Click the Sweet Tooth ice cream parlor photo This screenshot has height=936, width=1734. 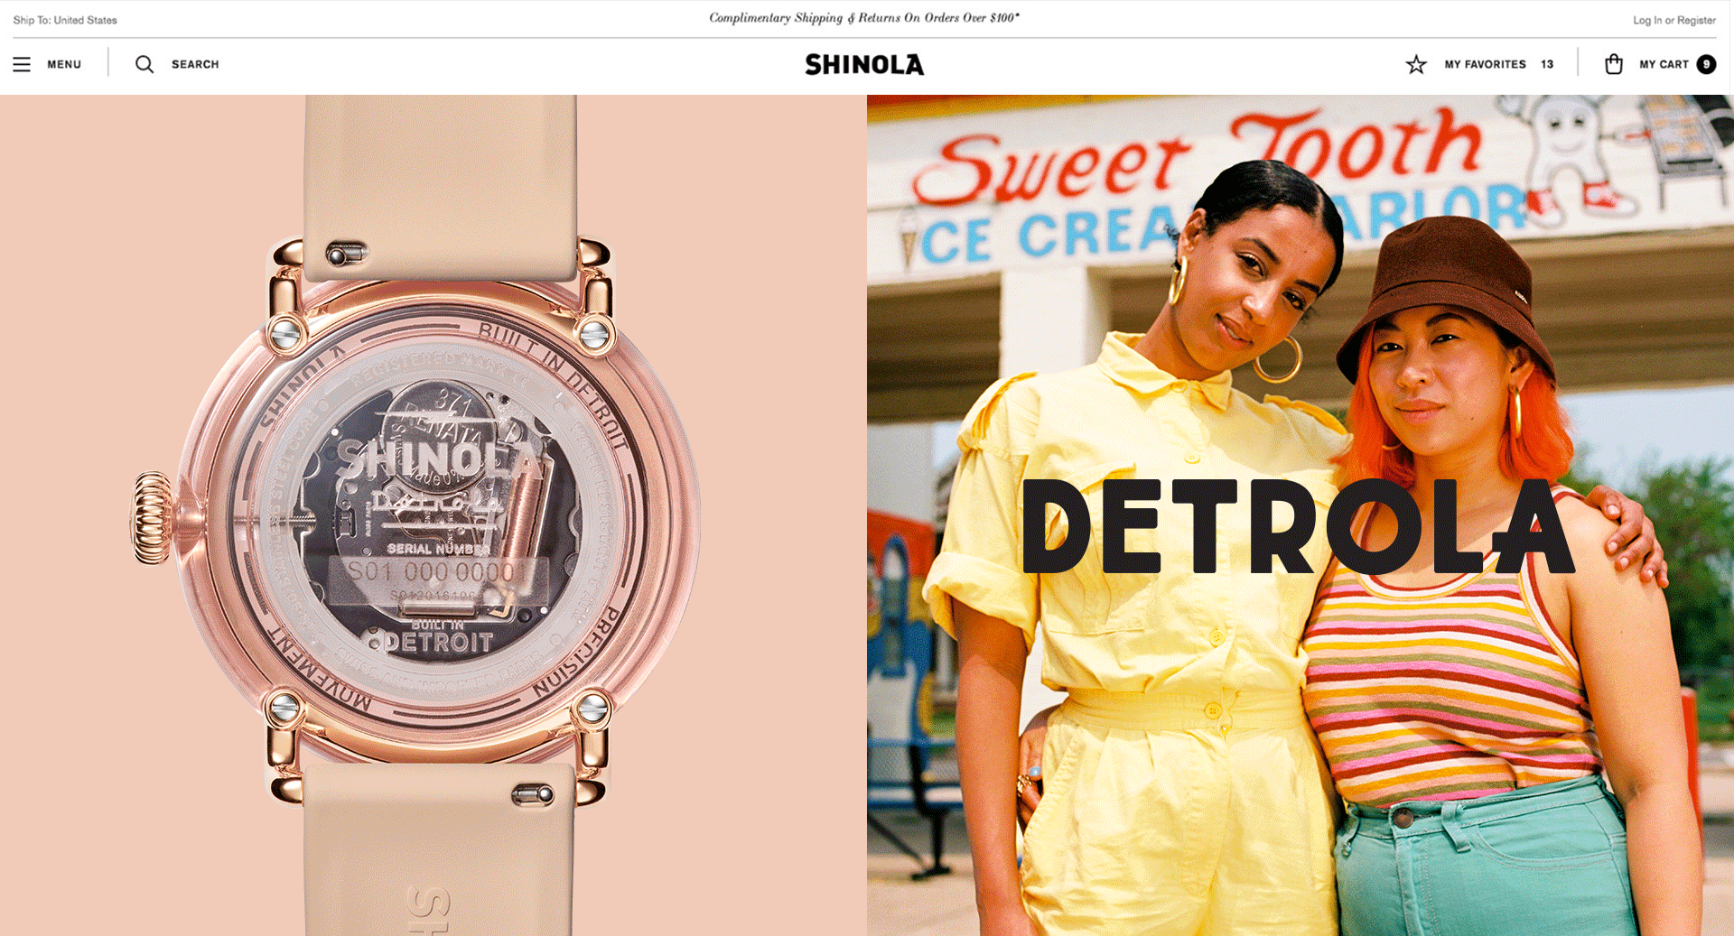pos(1300,515)
